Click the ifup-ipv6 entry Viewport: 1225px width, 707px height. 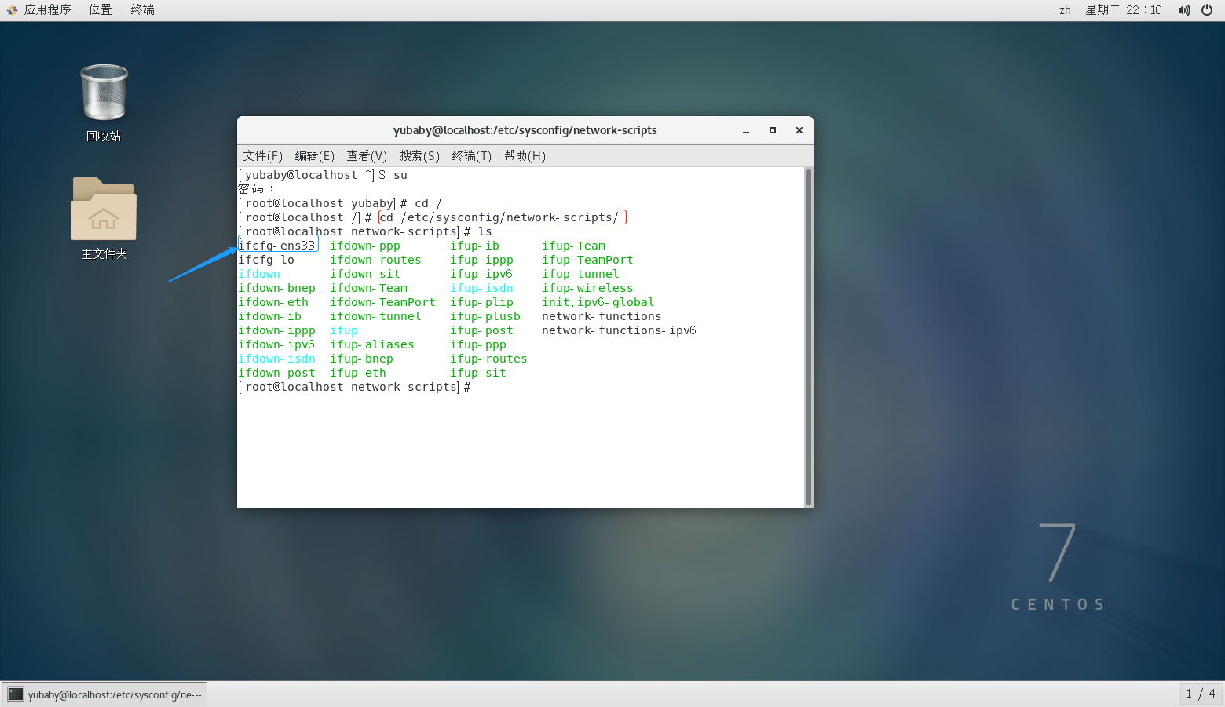click(481, 274)
